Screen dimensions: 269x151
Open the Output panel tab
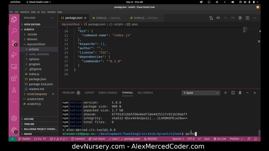[90, 93]
